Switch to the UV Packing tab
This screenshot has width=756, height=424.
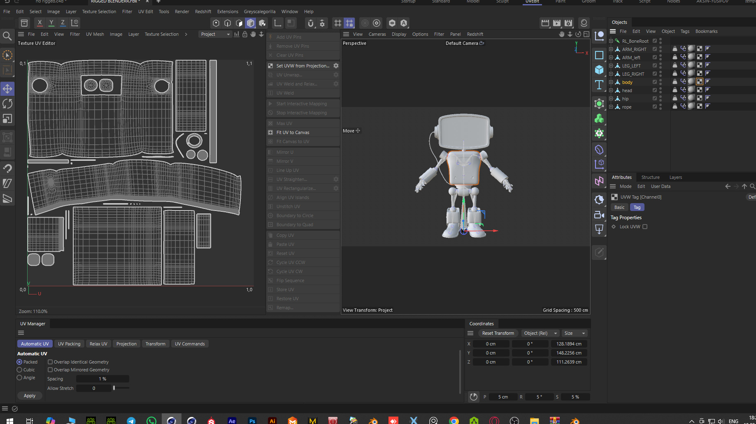pyautogui.click(x=69, y=344)
